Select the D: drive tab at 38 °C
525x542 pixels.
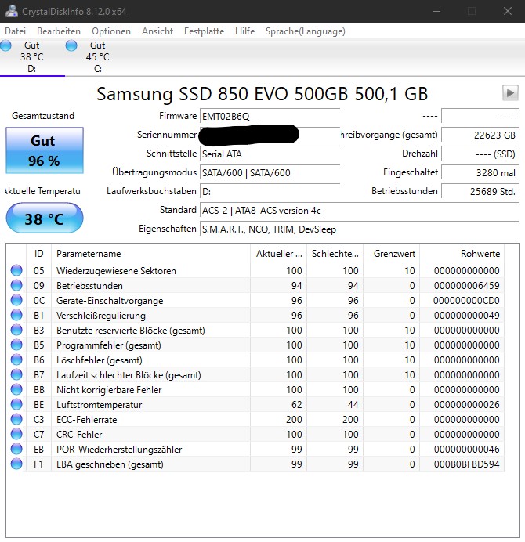coord(32,56)
